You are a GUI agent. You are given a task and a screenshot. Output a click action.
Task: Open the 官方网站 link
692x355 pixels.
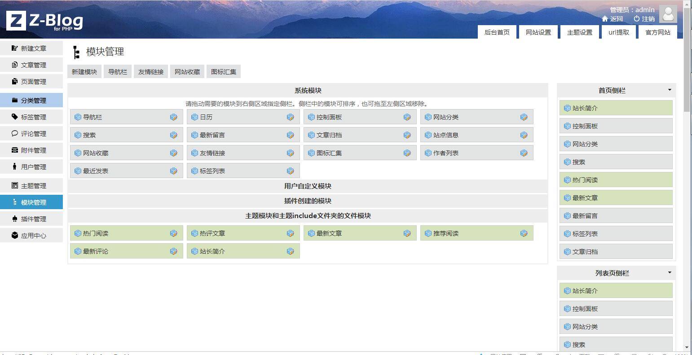point(657,32)
